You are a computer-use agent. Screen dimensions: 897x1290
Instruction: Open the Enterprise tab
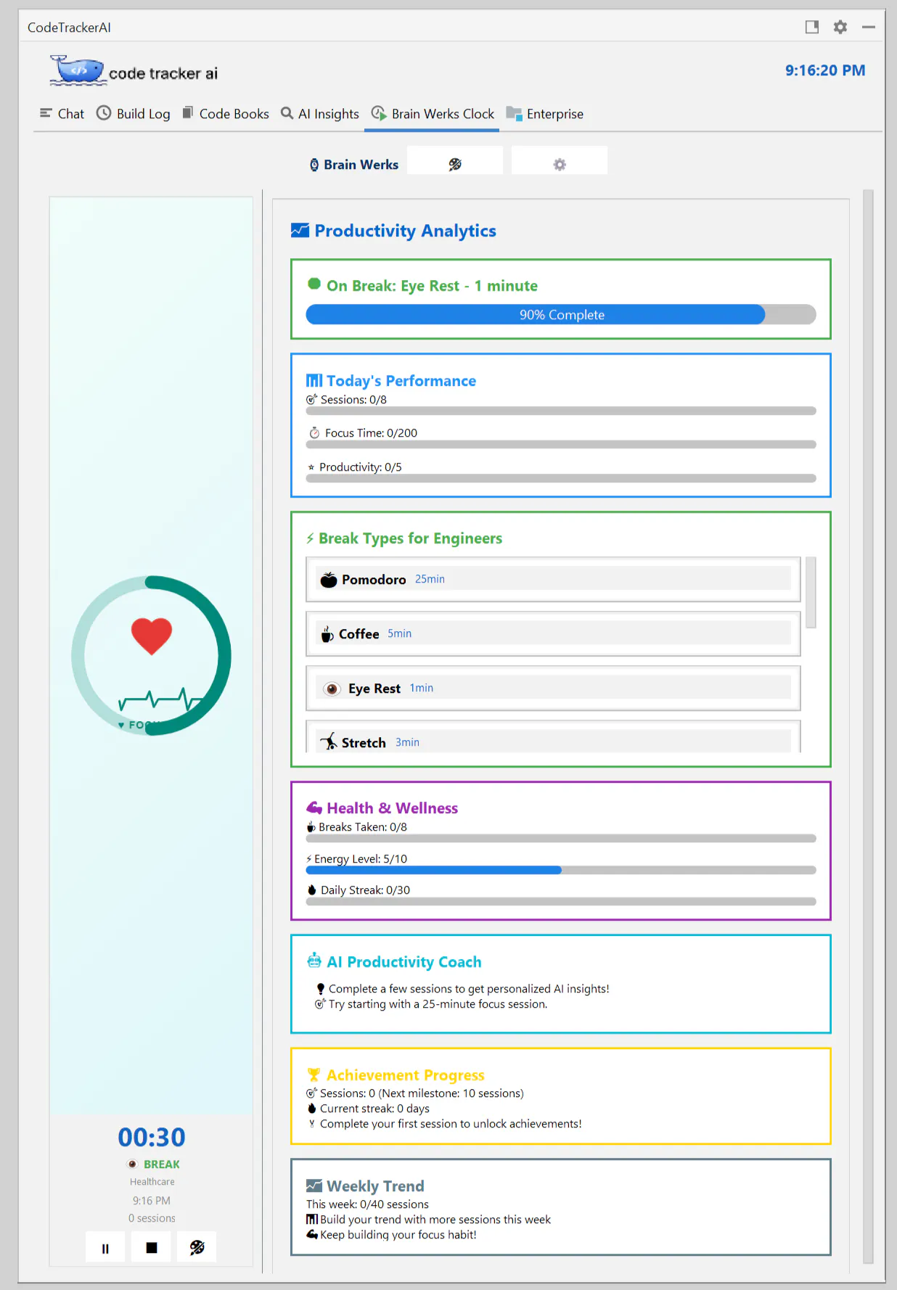(545, 114)
